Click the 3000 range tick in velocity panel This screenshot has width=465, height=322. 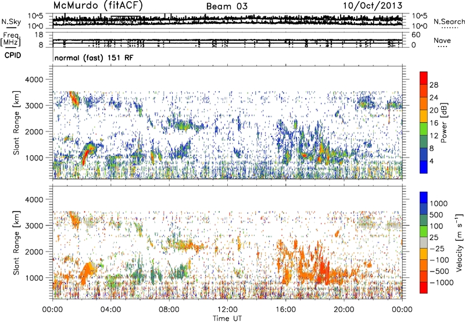tap(35, 226)
